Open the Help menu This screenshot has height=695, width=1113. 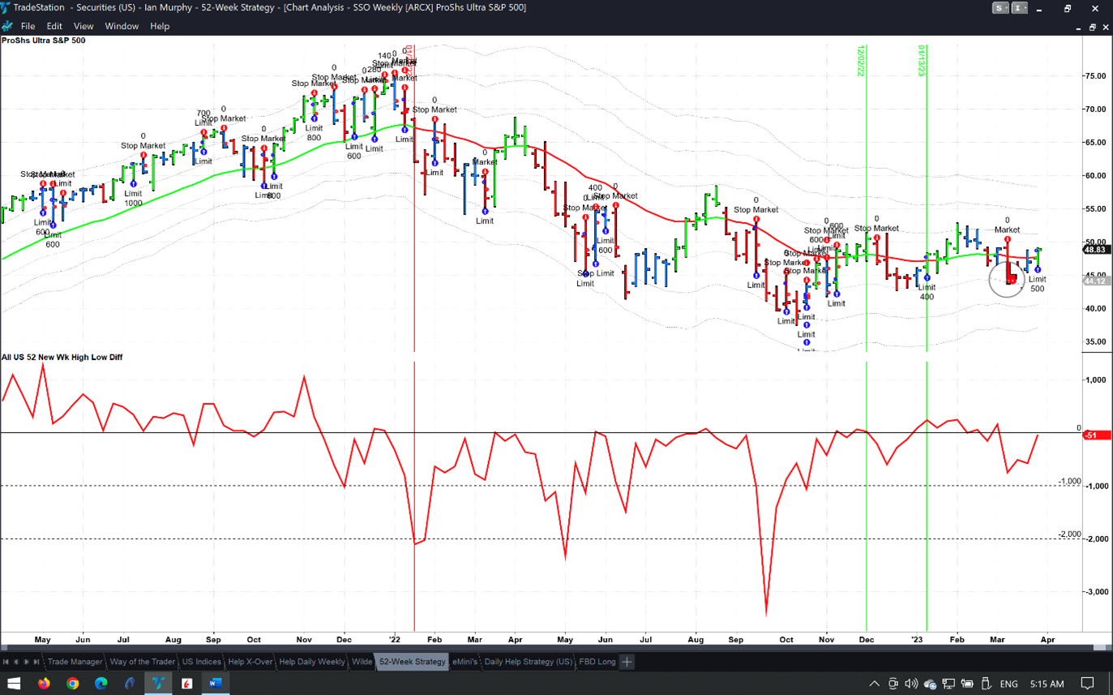(x=160, y=26)
